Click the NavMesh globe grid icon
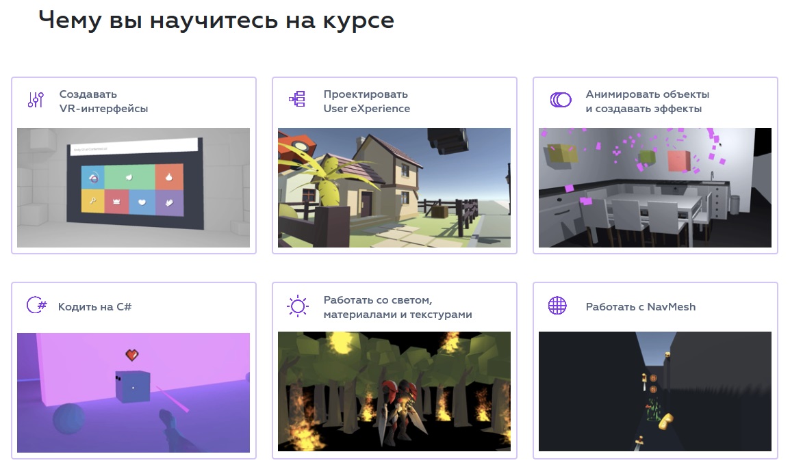790x467 pixels. (x=558, y=306)
